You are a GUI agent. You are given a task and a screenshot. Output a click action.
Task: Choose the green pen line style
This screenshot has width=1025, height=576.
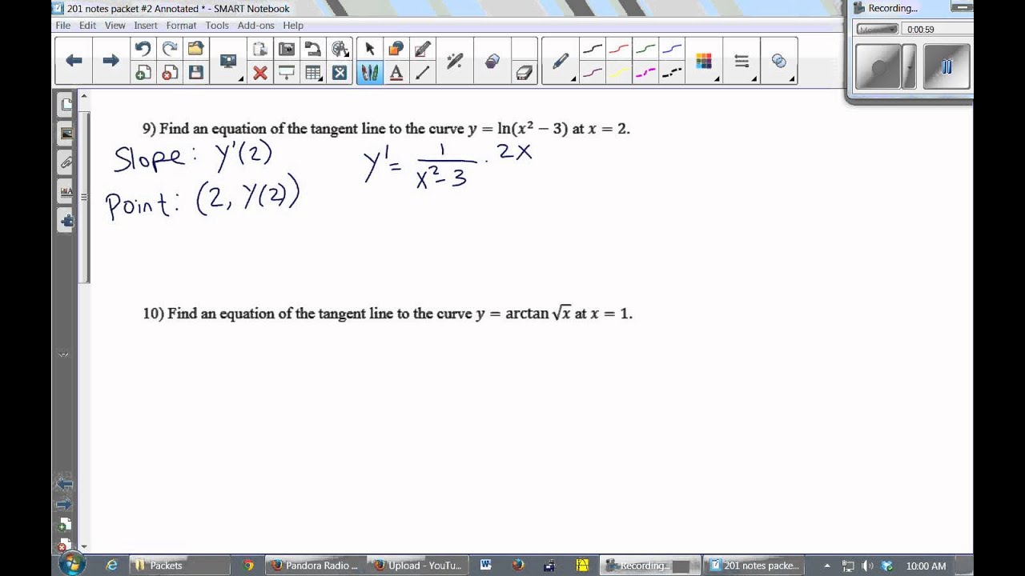pyautogui.click(x=645, y=49)
